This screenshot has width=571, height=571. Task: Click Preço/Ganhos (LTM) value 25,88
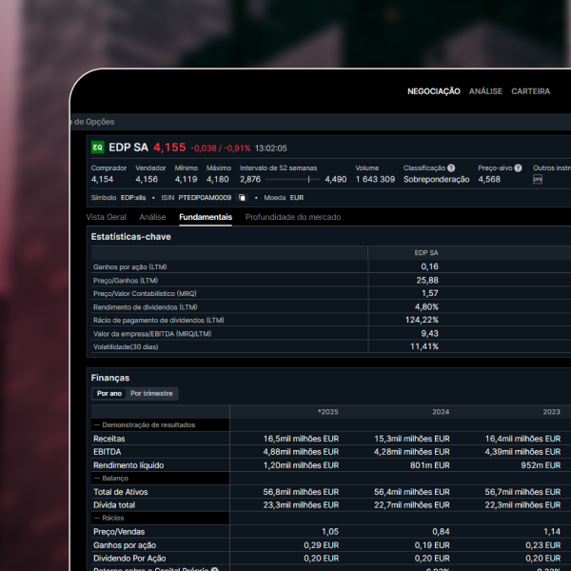pyautogui.click(x=427, y=281)
